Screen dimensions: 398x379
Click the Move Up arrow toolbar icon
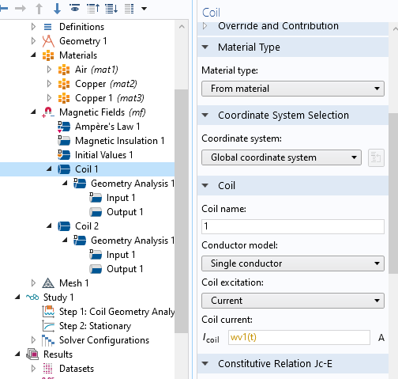[x=39, y=9]
